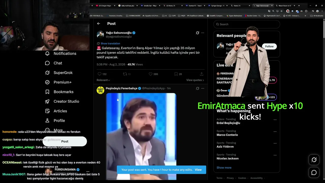
Task: Open Yağız Sabuncuoğlu's name link on post
Action: [119, 33]
